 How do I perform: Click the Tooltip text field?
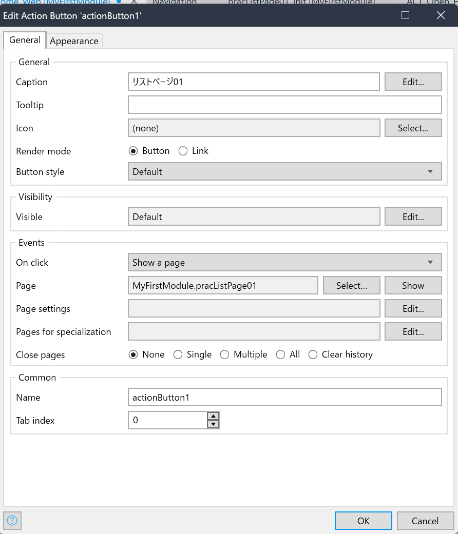284,105
